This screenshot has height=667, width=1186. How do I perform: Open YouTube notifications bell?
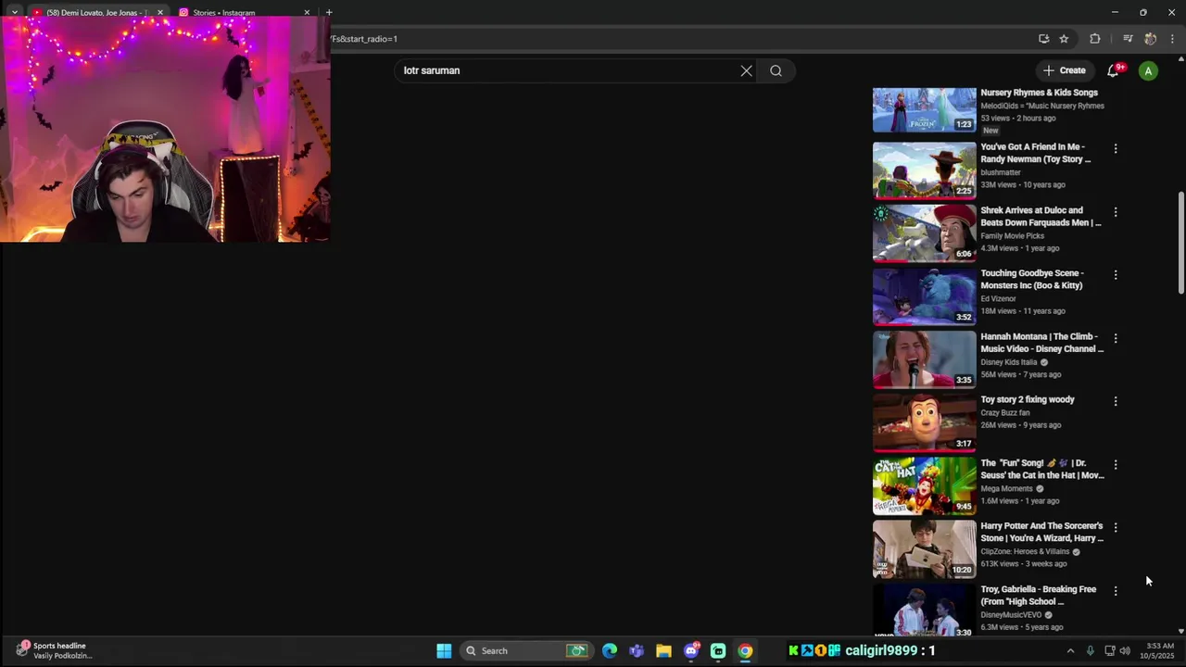point(1114,70)
